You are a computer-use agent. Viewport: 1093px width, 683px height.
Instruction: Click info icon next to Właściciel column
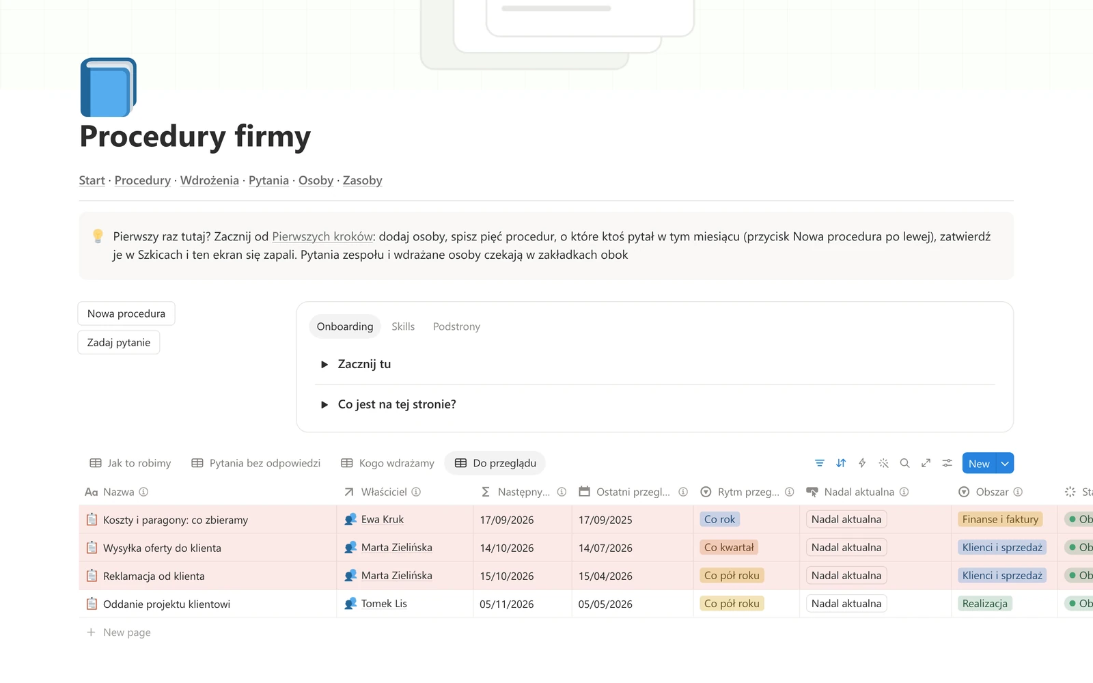tap(416, 492)
